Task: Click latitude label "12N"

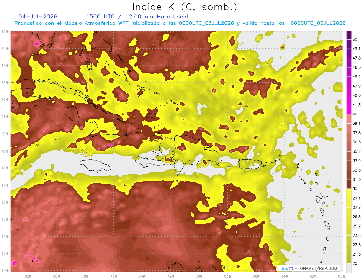Action: [5, 270]
